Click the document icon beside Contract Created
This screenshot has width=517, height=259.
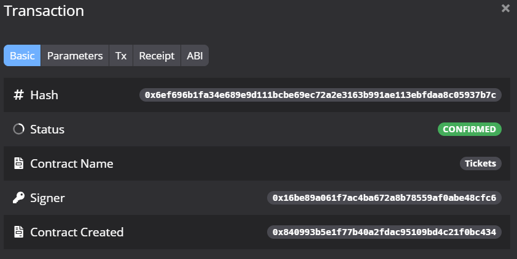point(18,232)
